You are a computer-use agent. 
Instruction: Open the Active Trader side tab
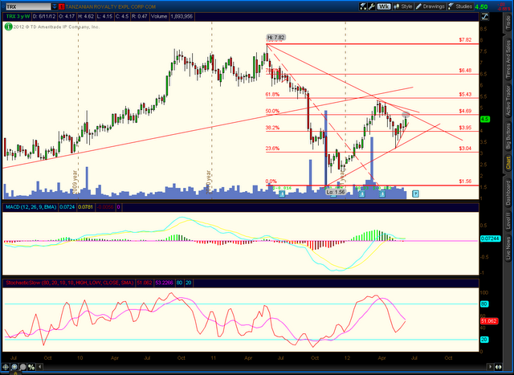[508, 101]
